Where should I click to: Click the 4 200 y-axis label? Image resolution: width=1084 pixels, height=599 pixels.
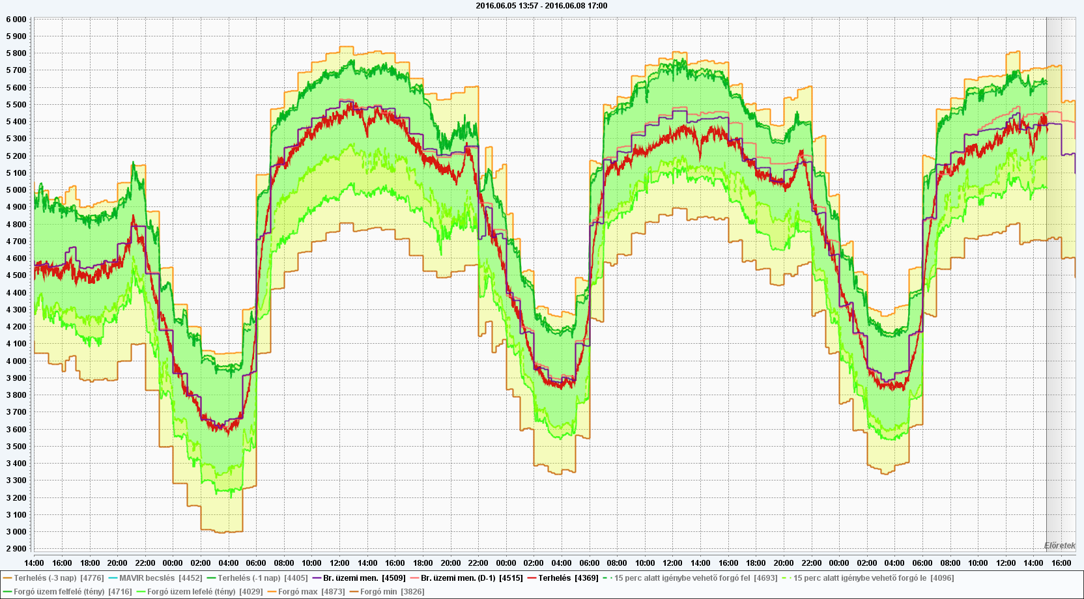[16, 327]
